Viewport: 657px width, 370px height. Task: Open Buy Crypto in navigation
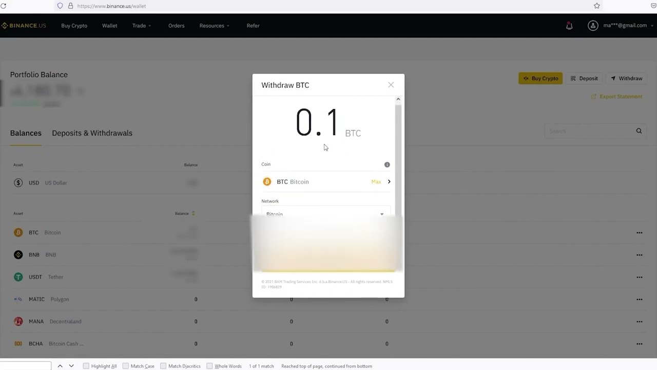pyautogui.click(x=74, y=26)
